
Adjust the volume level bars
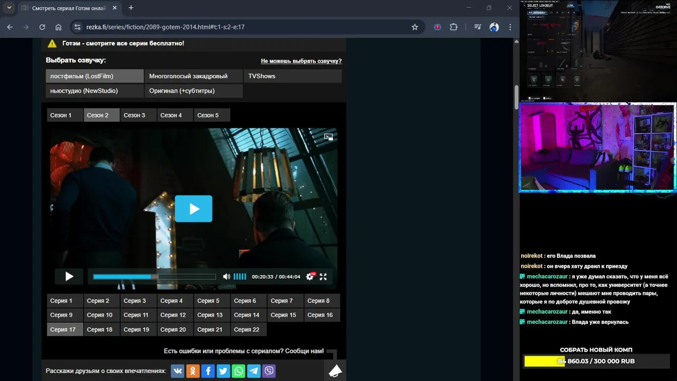(240, 277)
